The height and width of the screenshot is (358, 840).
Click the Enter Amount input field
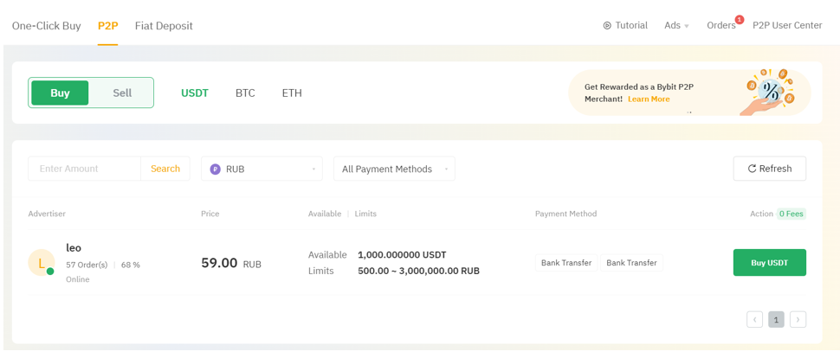[x=85, y=169]
